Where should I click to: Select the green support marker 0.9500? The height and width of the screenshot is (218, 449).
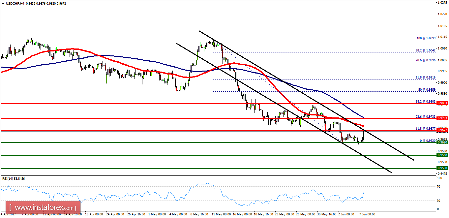(x=442, y=167)
